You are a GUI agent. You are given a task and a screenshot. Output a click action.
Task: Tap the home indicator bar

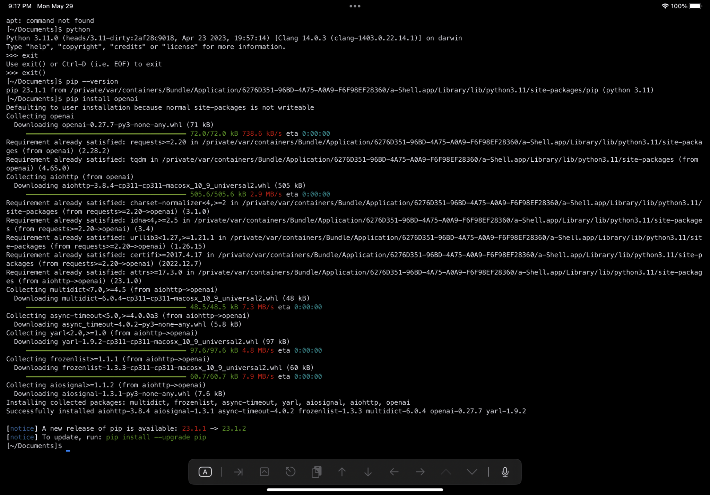[x=355, y=489]
